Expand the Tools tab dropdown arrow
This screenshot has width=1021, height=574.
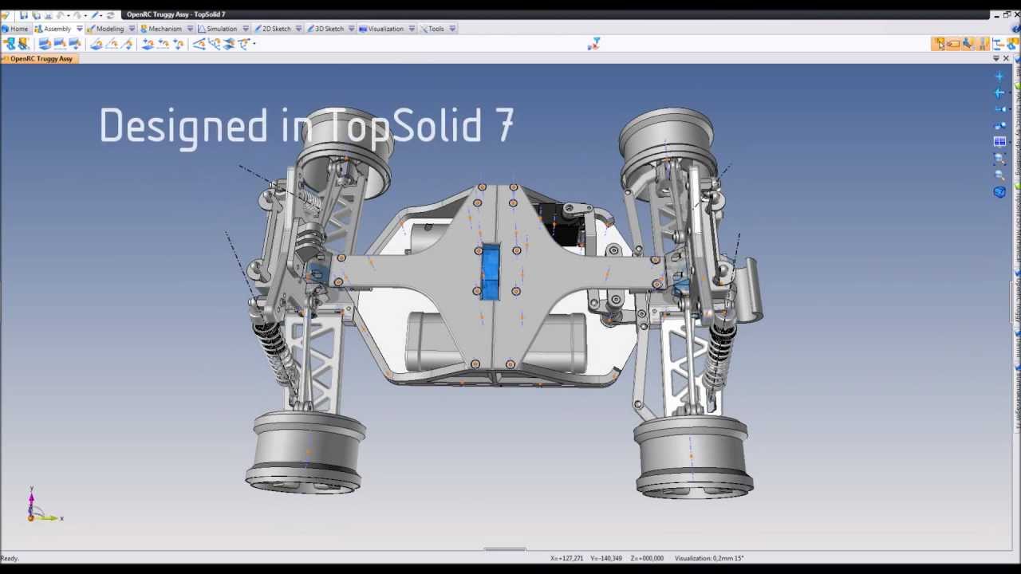452,29
